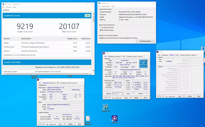The image size is (205, 127).
Task: Click Validate in the CPU tab window
Action: point(136,98)
